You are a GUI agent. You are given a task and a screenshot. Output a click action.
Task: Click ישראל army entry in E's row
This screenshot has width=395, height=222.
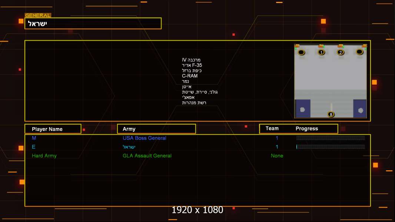129,147
